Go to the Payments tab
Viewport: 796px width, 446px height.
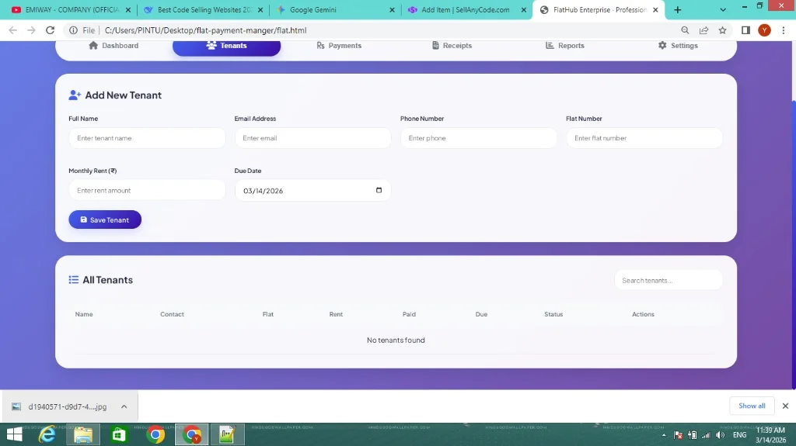tap(339, 46)
